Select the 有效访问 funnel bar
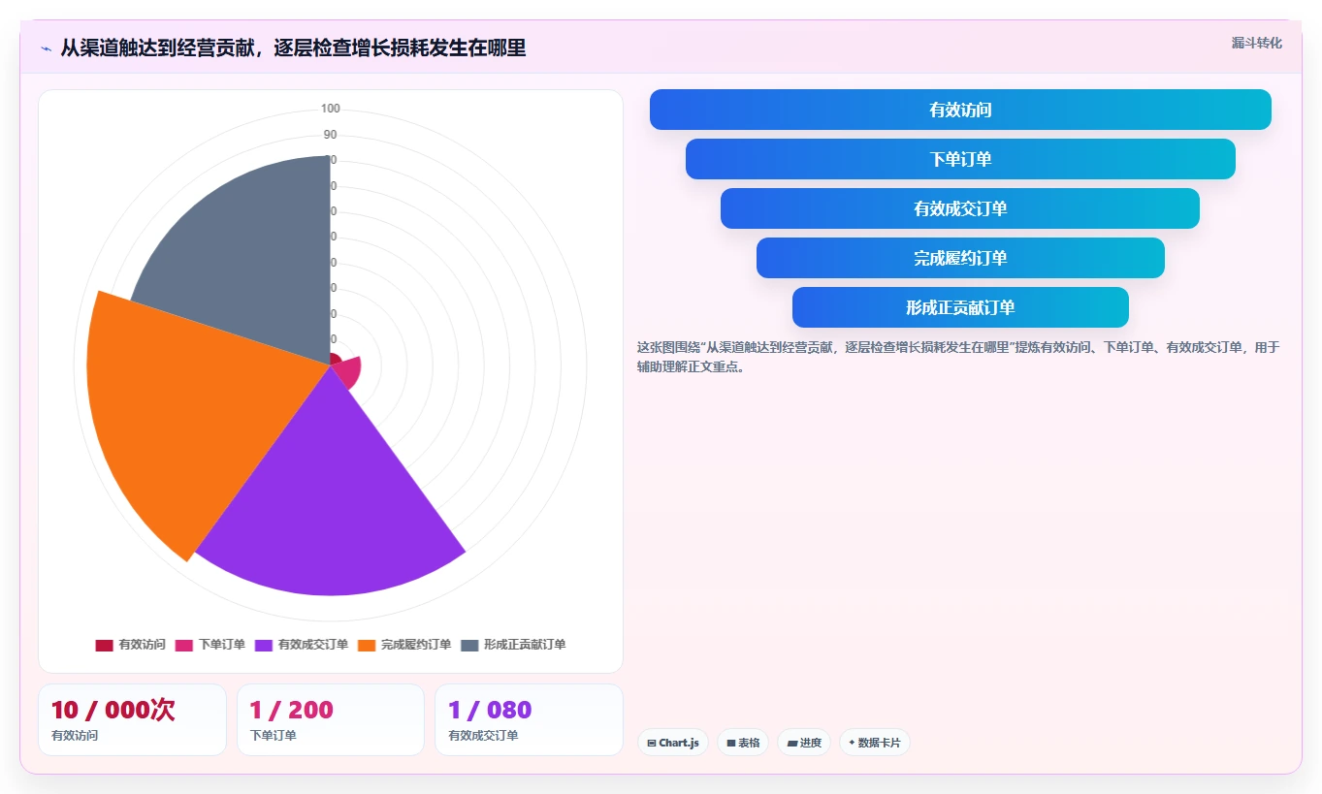1322x794 pixels. coord(960,110)
